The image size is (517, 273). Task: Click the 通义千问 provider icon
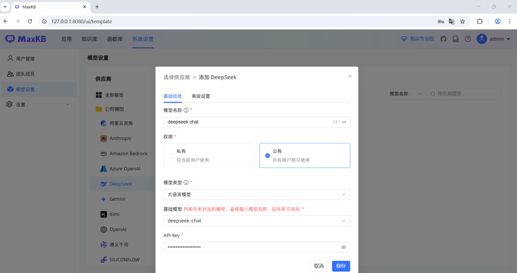[104, 245]
